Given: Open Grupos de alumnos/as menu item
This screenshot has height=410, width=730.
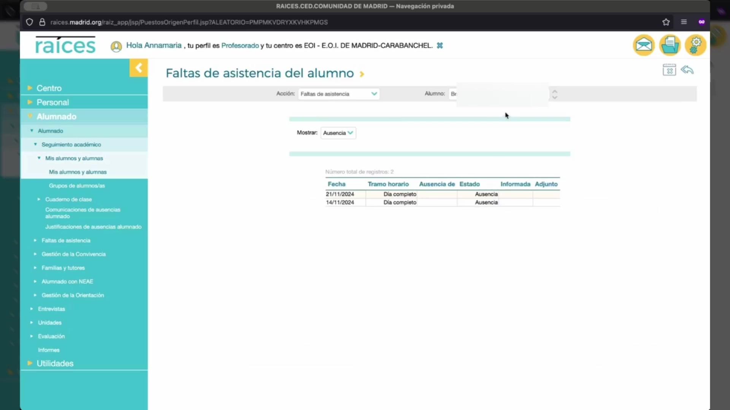Looking at the screenshot, I should click(x=77, y=186).
